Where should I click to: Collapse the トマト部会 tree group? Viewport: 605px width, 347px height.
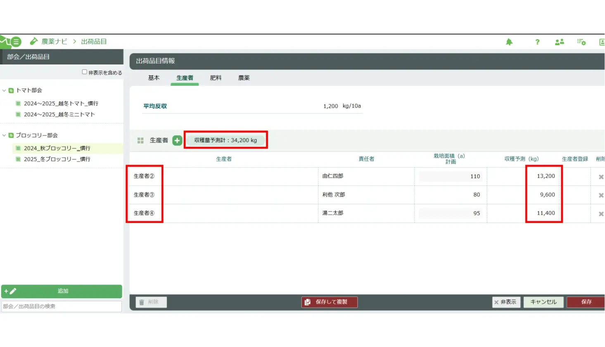click(x=4, y=90)
